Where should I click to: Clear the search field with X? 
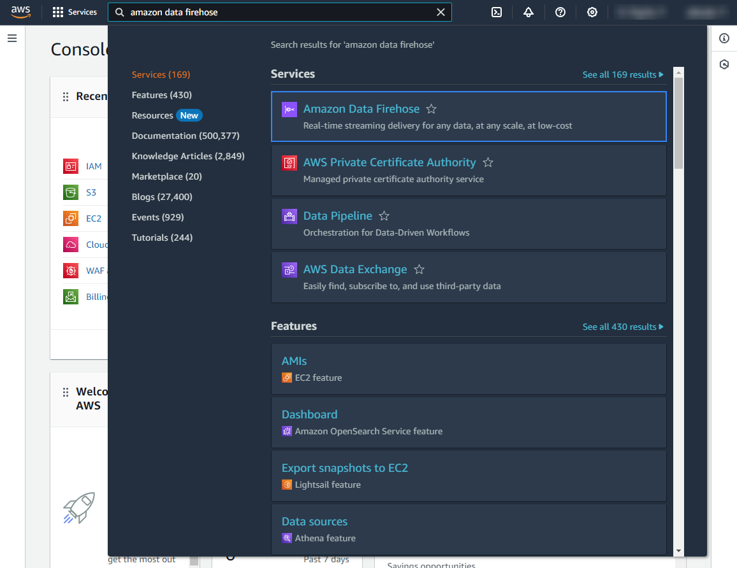441,12
